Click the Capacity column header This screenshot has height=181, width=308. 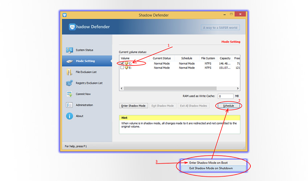(x=225, y=58)
